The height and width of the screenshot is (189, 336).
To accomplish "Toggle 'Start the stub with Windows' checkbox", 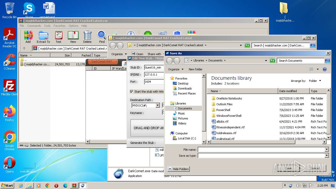I will pos(132,92).
